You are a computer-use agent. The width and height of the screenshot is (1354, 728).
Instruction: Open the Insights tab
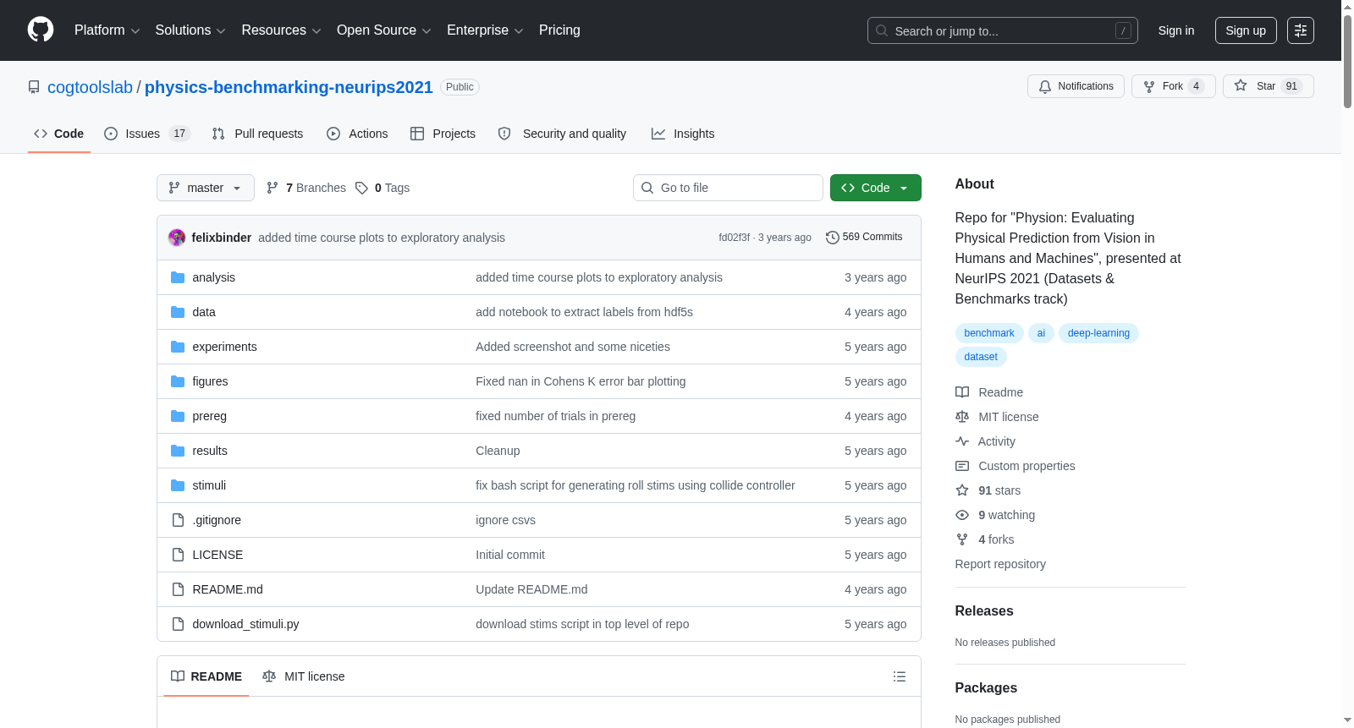[x=683, y=134]
